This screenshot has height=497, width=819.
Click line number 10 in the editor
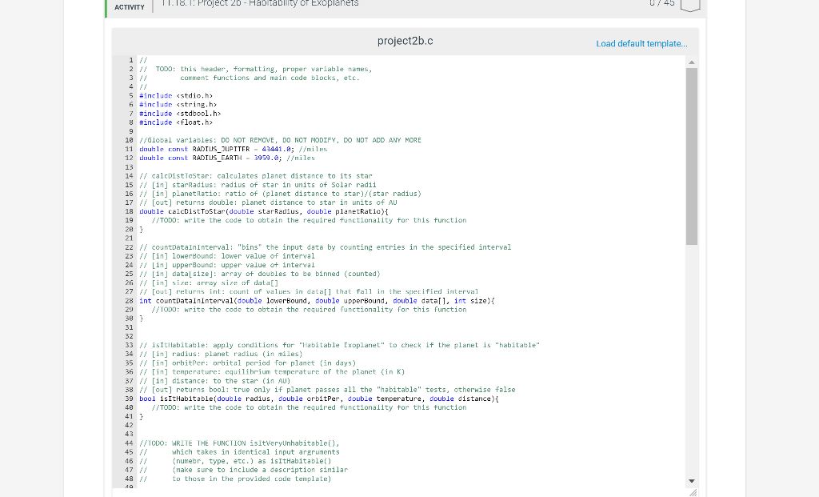[x=129, y=140]
